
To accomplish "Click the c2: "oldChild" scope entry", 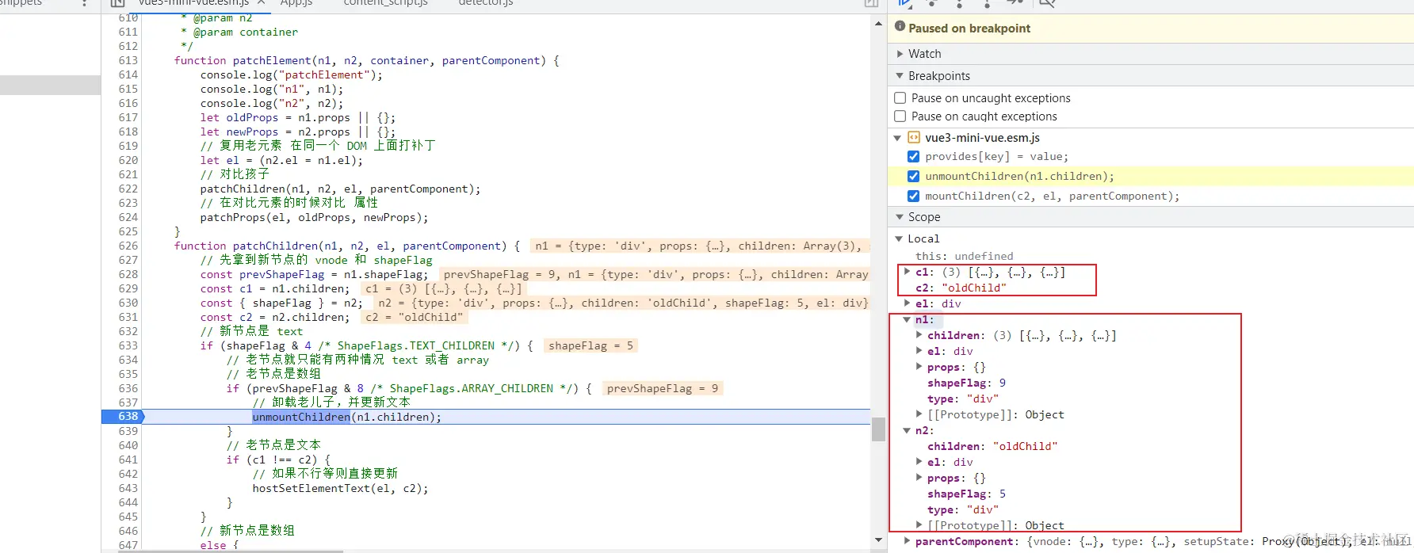I will click(961, 288).
